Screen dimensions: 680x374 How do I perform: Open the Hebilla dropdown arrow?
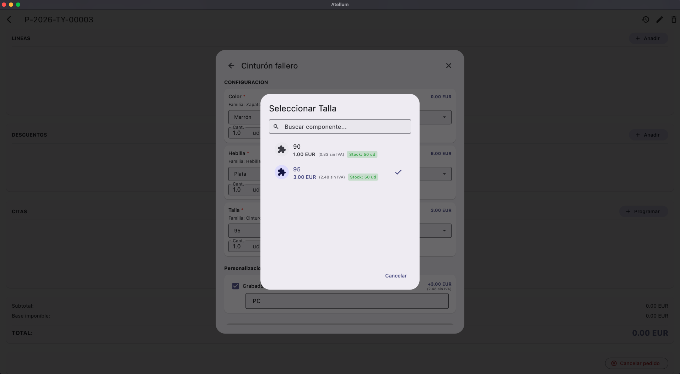[444, 174]
